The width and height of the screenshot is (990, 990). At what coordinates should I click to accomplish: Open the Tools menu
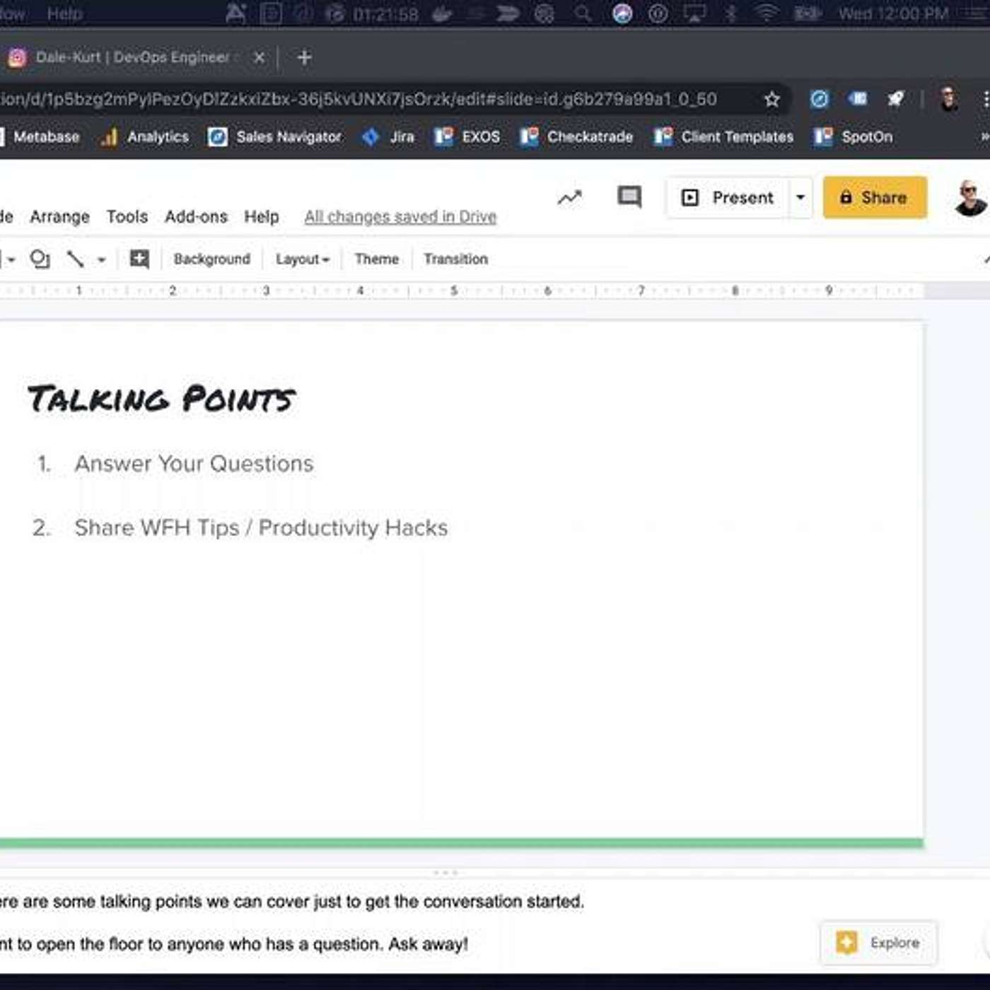pyautogui.click(x=127, y=216)
